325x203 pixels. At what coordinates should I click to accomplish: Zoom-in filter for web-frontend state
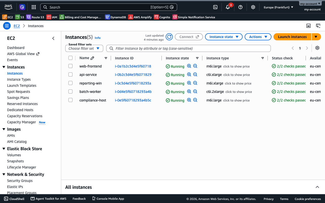(x=189, y=66)
